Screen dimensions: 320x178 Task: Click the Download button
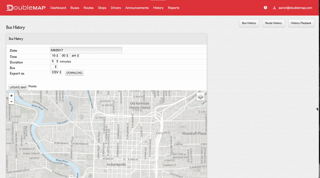point(74,73)
